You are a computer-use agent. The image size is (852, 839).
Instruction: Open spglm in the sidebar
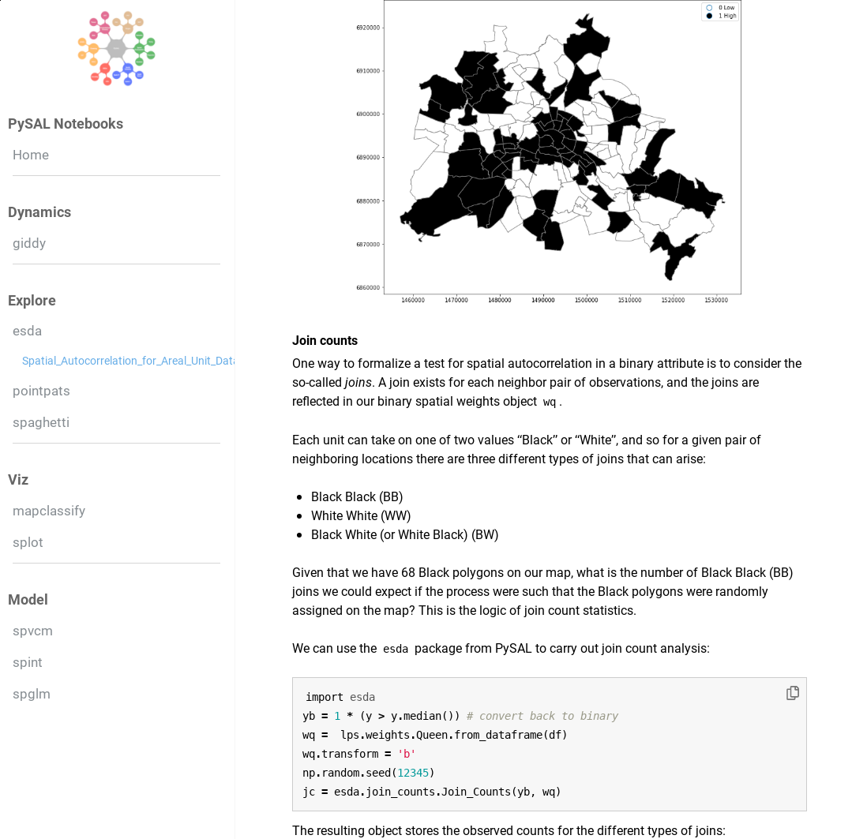[x=32, y=694]
